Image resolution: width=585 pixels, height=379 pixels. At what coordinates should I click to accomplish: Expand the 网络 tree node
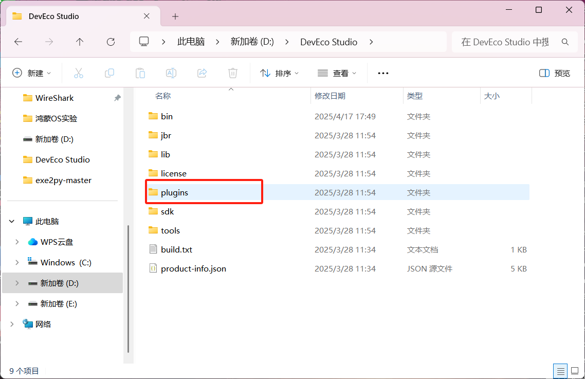click(x=11, y=324)
